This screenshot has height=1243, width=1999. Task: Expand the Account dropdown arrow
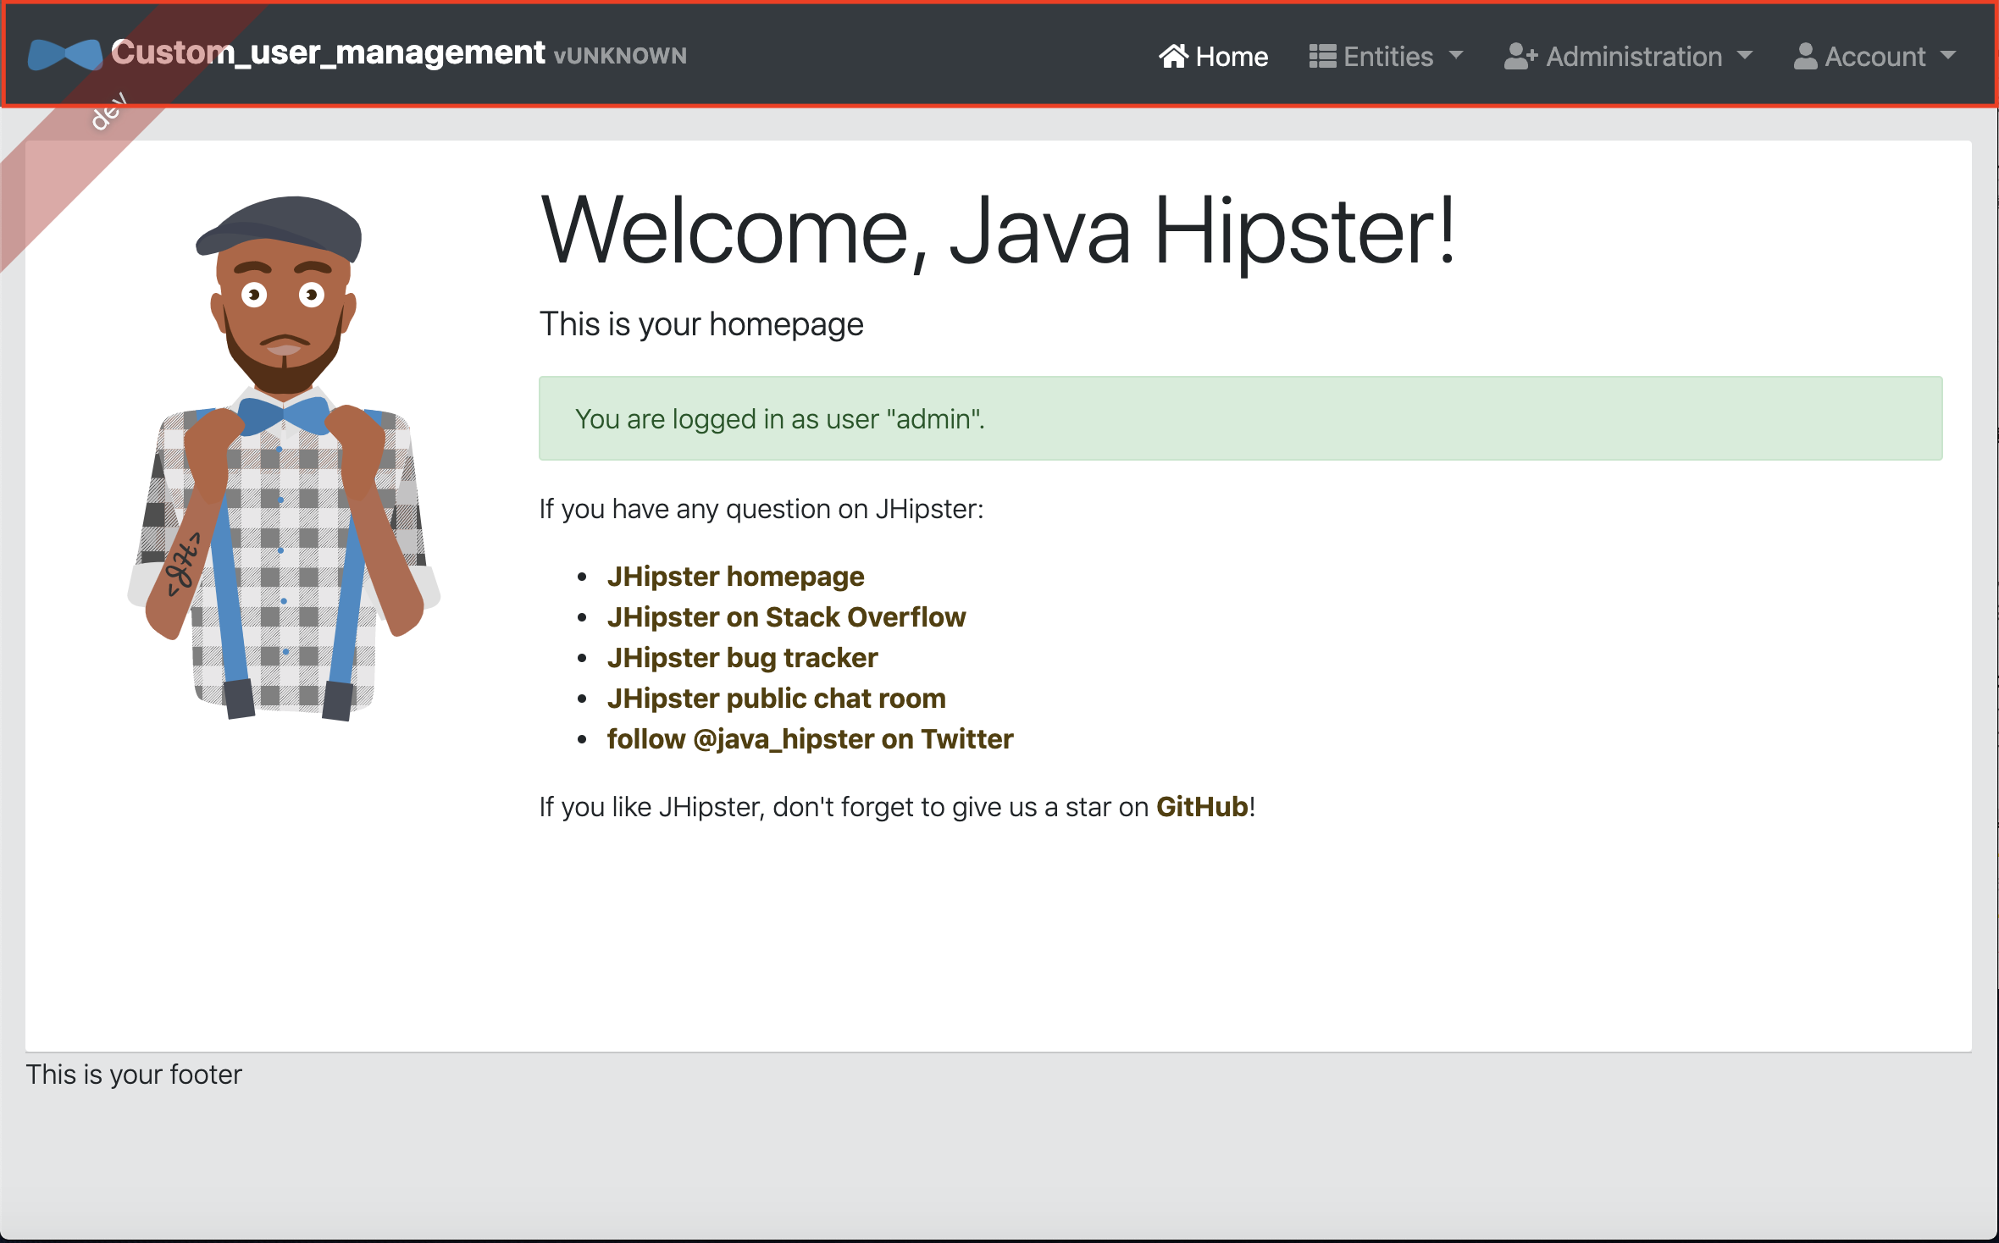click(1948, 55)
